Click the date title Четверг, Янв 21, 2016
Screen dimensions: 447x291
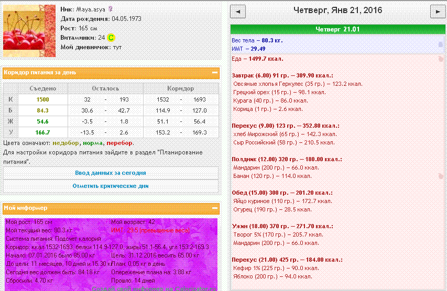337,10
